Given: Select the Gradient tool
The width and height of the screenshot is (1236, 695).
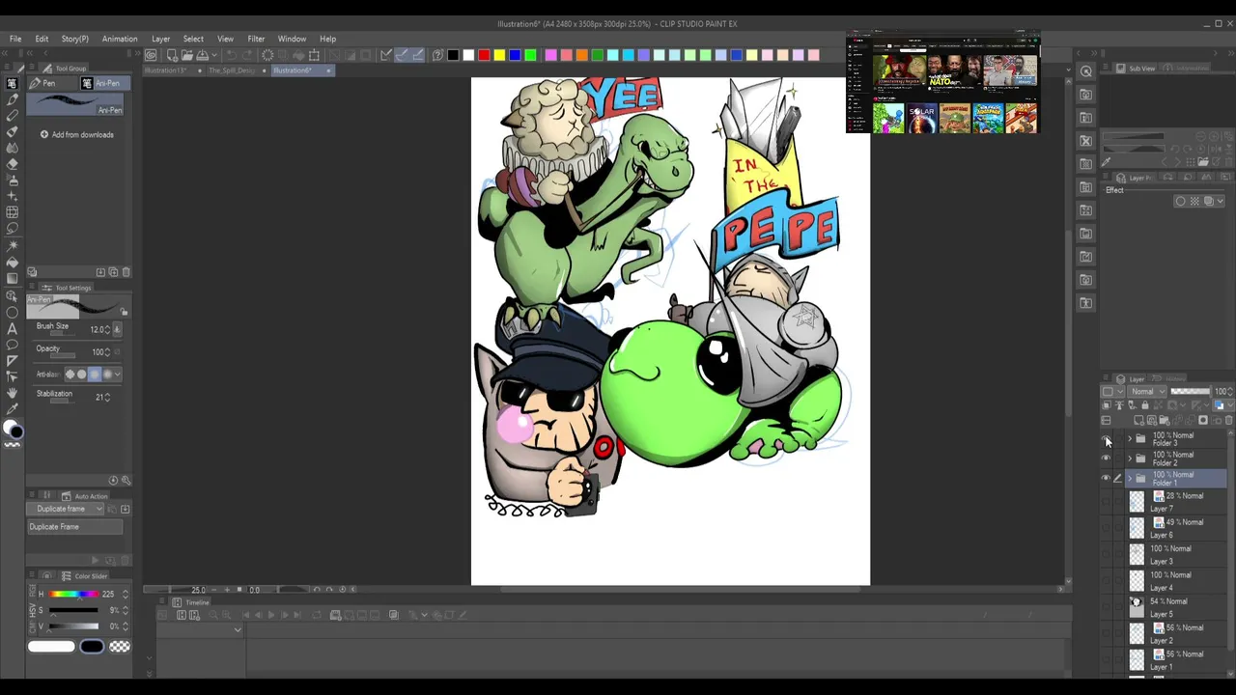Looking at the screenshot, I should 12,278.
